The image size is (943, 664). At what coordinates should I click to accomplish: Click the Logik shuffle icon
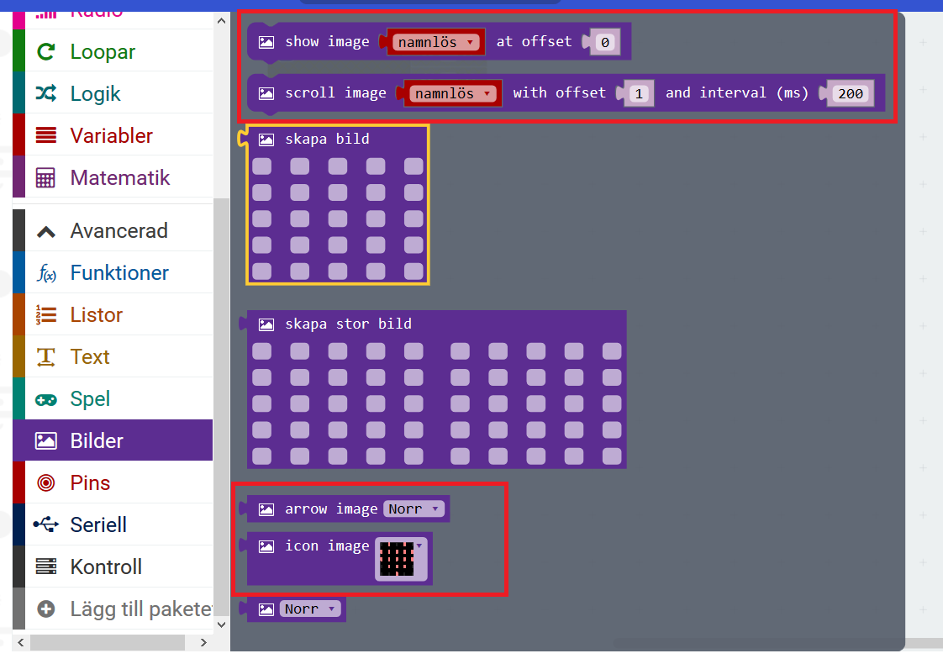point(45,93)
